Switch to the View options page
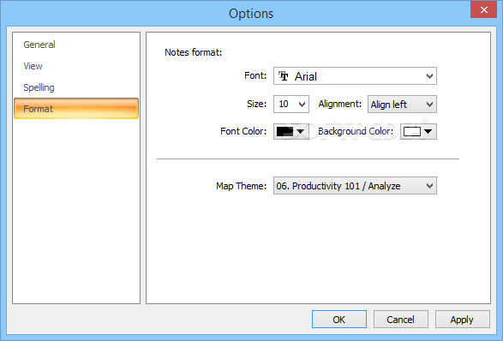 [x=76, y=66]
